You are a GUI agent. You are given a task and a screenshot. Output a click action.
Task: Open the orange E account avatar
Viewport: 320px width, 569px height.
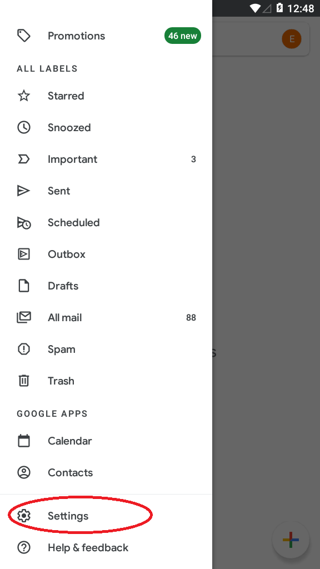(x=292, y=39)
